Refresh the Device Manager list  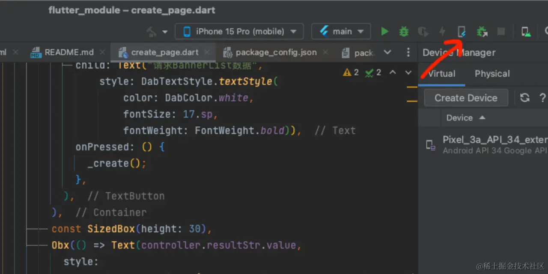[525, 98]
